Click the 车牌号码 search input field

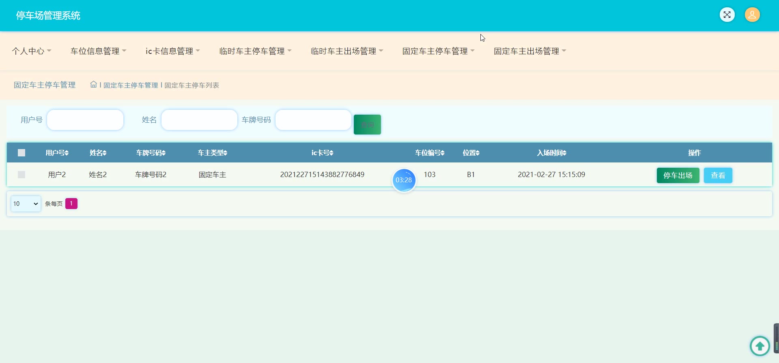coord(313,120)
